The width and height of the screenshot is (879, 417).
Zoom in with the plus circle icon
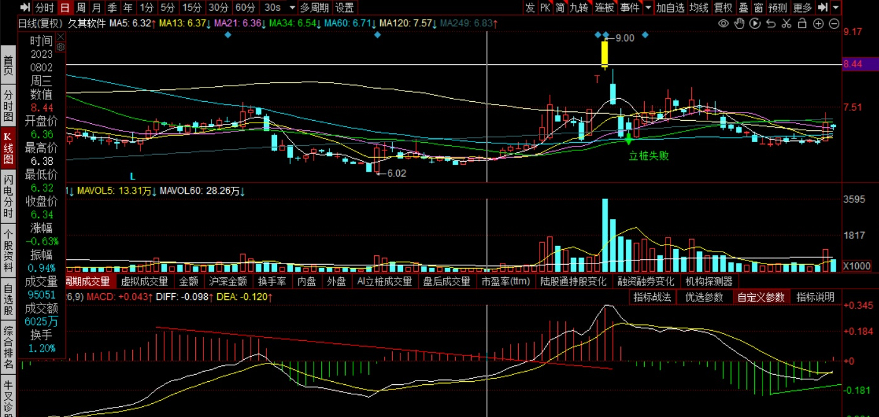[818, 23]
